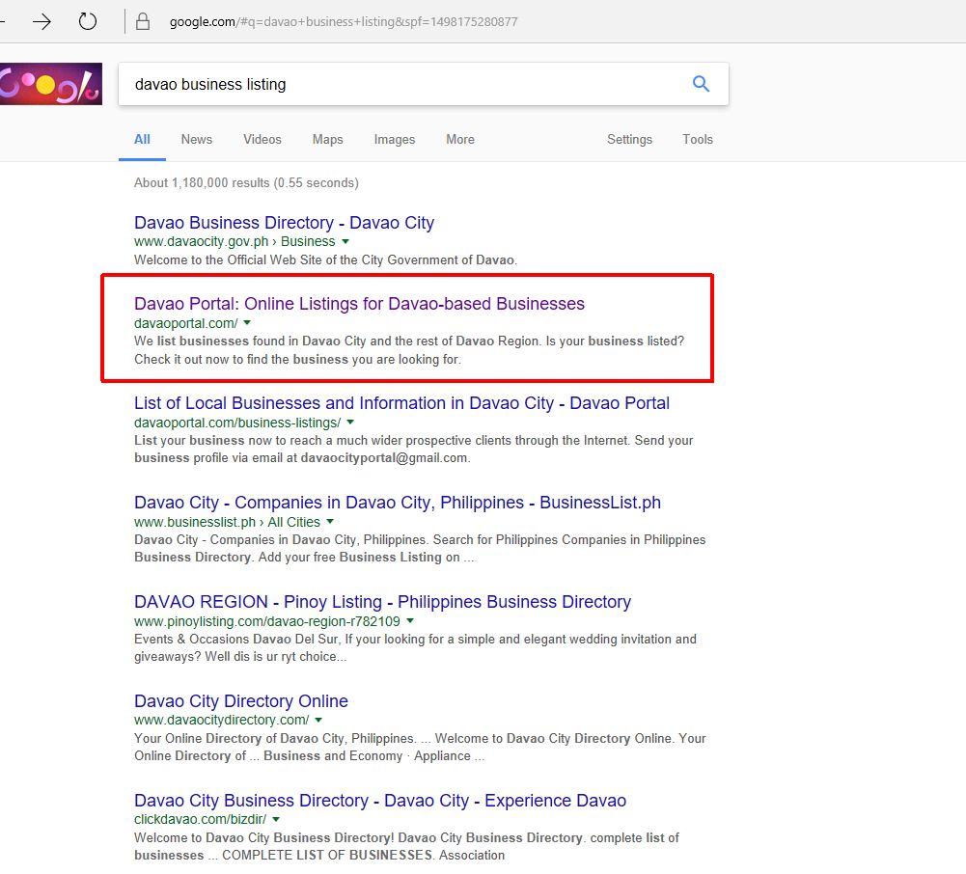Image resolution: width=966 pixels, height=874 pixels.
Task: Open Davao City Business Directory - Experience Davao
Action: (x=380, y=800)
